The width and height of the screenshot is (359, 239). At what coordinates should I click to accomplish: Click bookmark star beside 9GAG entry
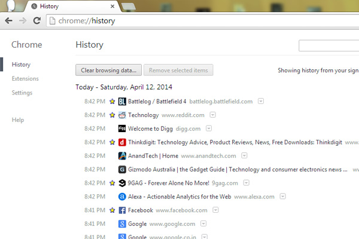pyautogui.click(x=112, y=183)
